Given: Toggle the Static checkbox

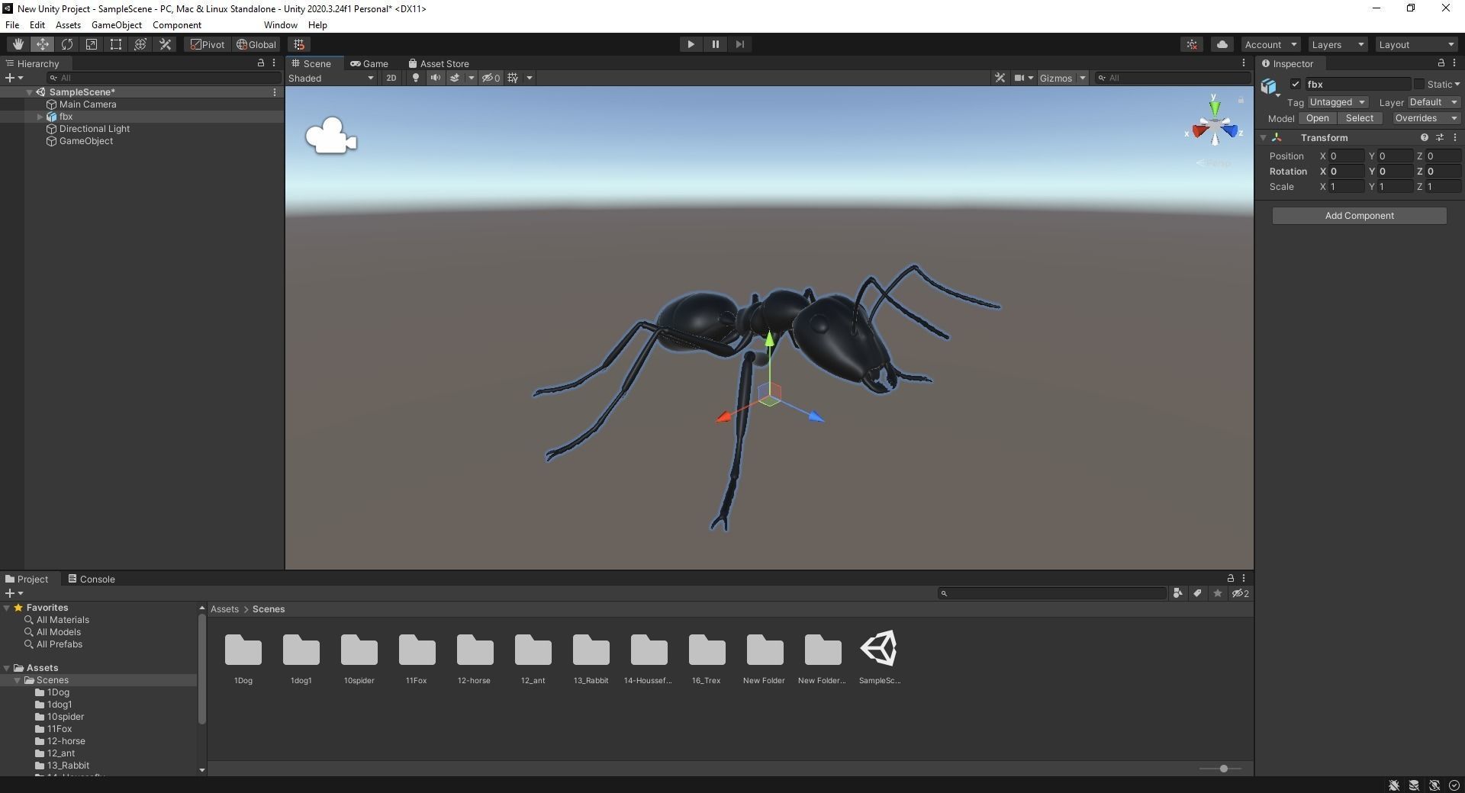Looking at the screenshot, I should (x=1418, y=84).
